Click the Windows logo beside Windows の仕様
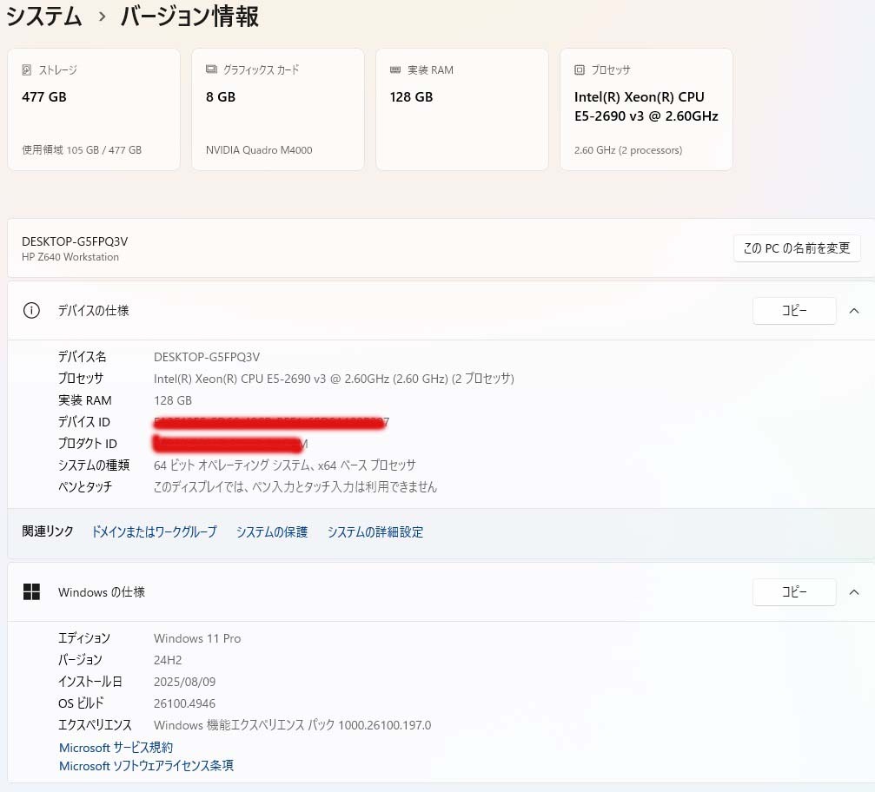Image resolution: width=875 pixels, height=792 pixels. (32, 591)
